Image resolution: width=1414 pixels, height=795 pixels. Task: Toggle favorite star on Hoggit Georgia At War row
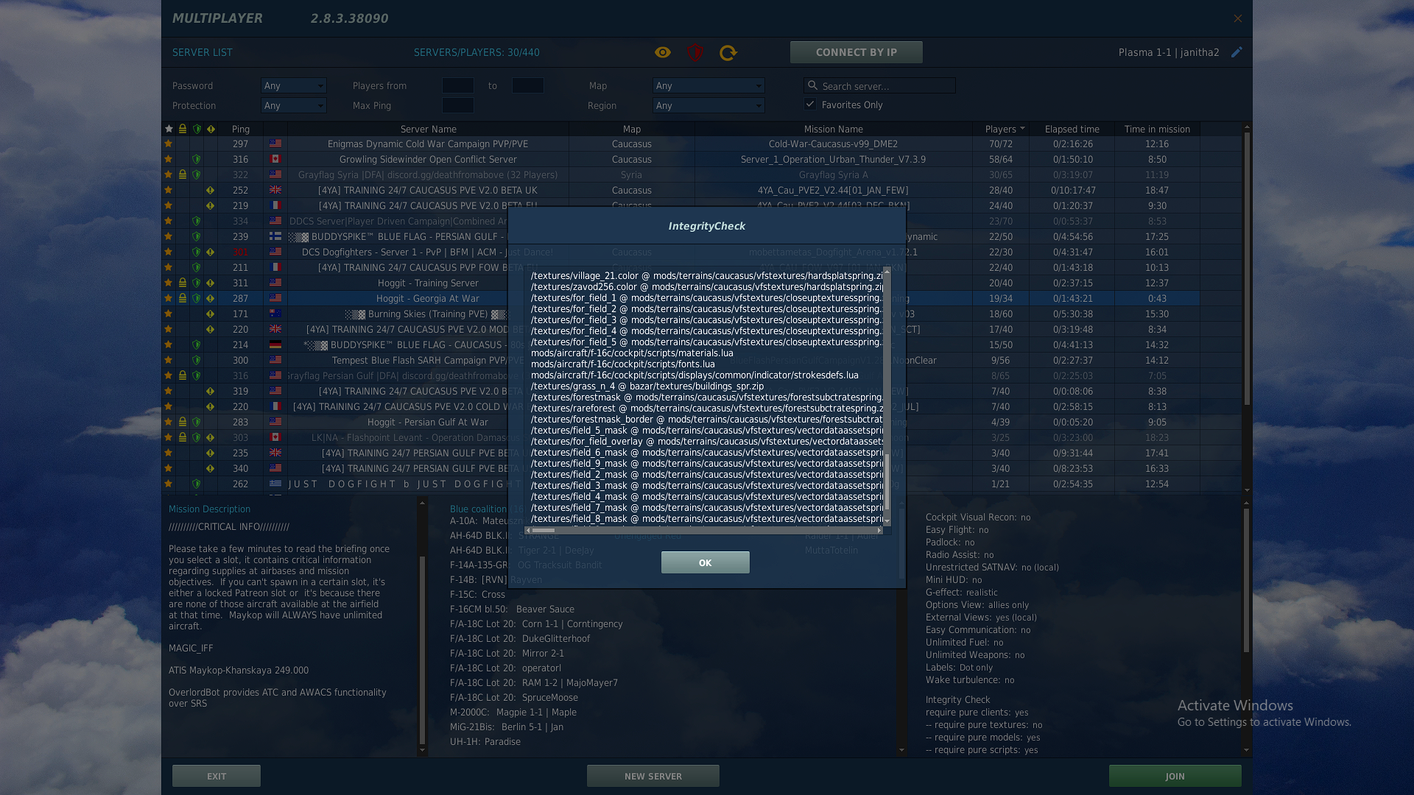[169, 298]
